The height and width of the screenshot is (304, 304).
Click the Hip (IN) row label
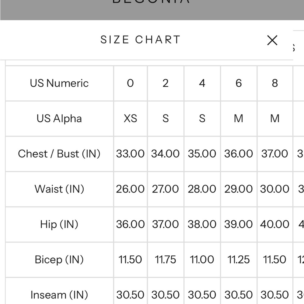tap(59, 225)
